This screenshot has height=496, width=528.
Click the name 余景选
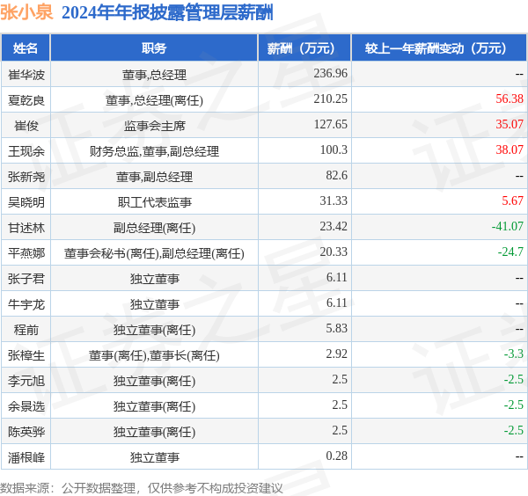click(x=26, y=407)
